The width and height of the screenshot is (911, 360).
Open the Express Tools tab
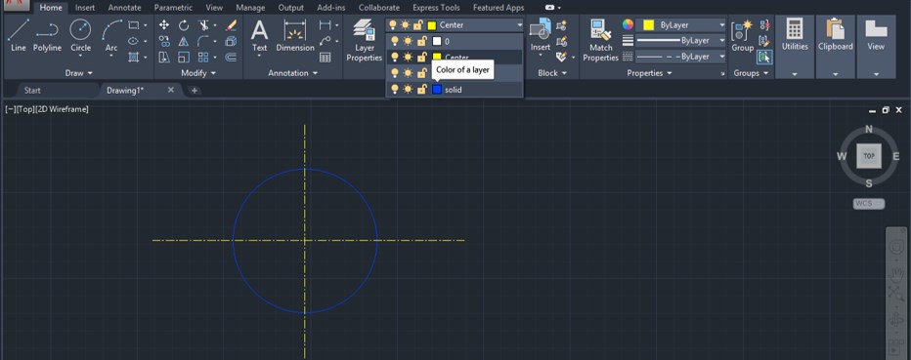click(x=436, y=8)
